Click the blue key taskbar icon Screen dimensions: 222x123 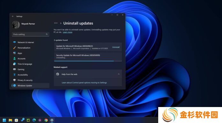[22, 120]
